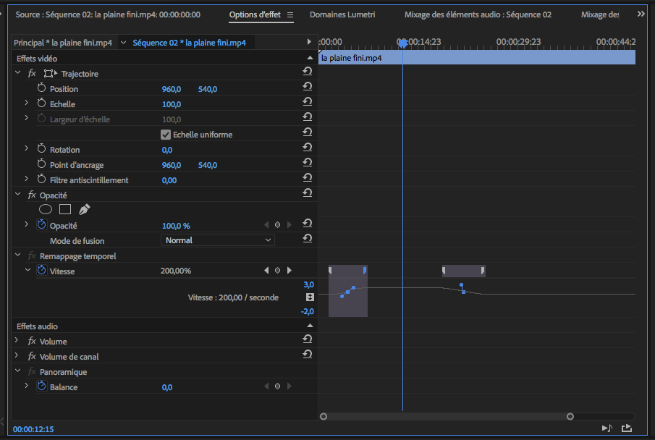Toggle animation stopwatch for Opacité
This screenshot has width=655, height=440.
41,224
